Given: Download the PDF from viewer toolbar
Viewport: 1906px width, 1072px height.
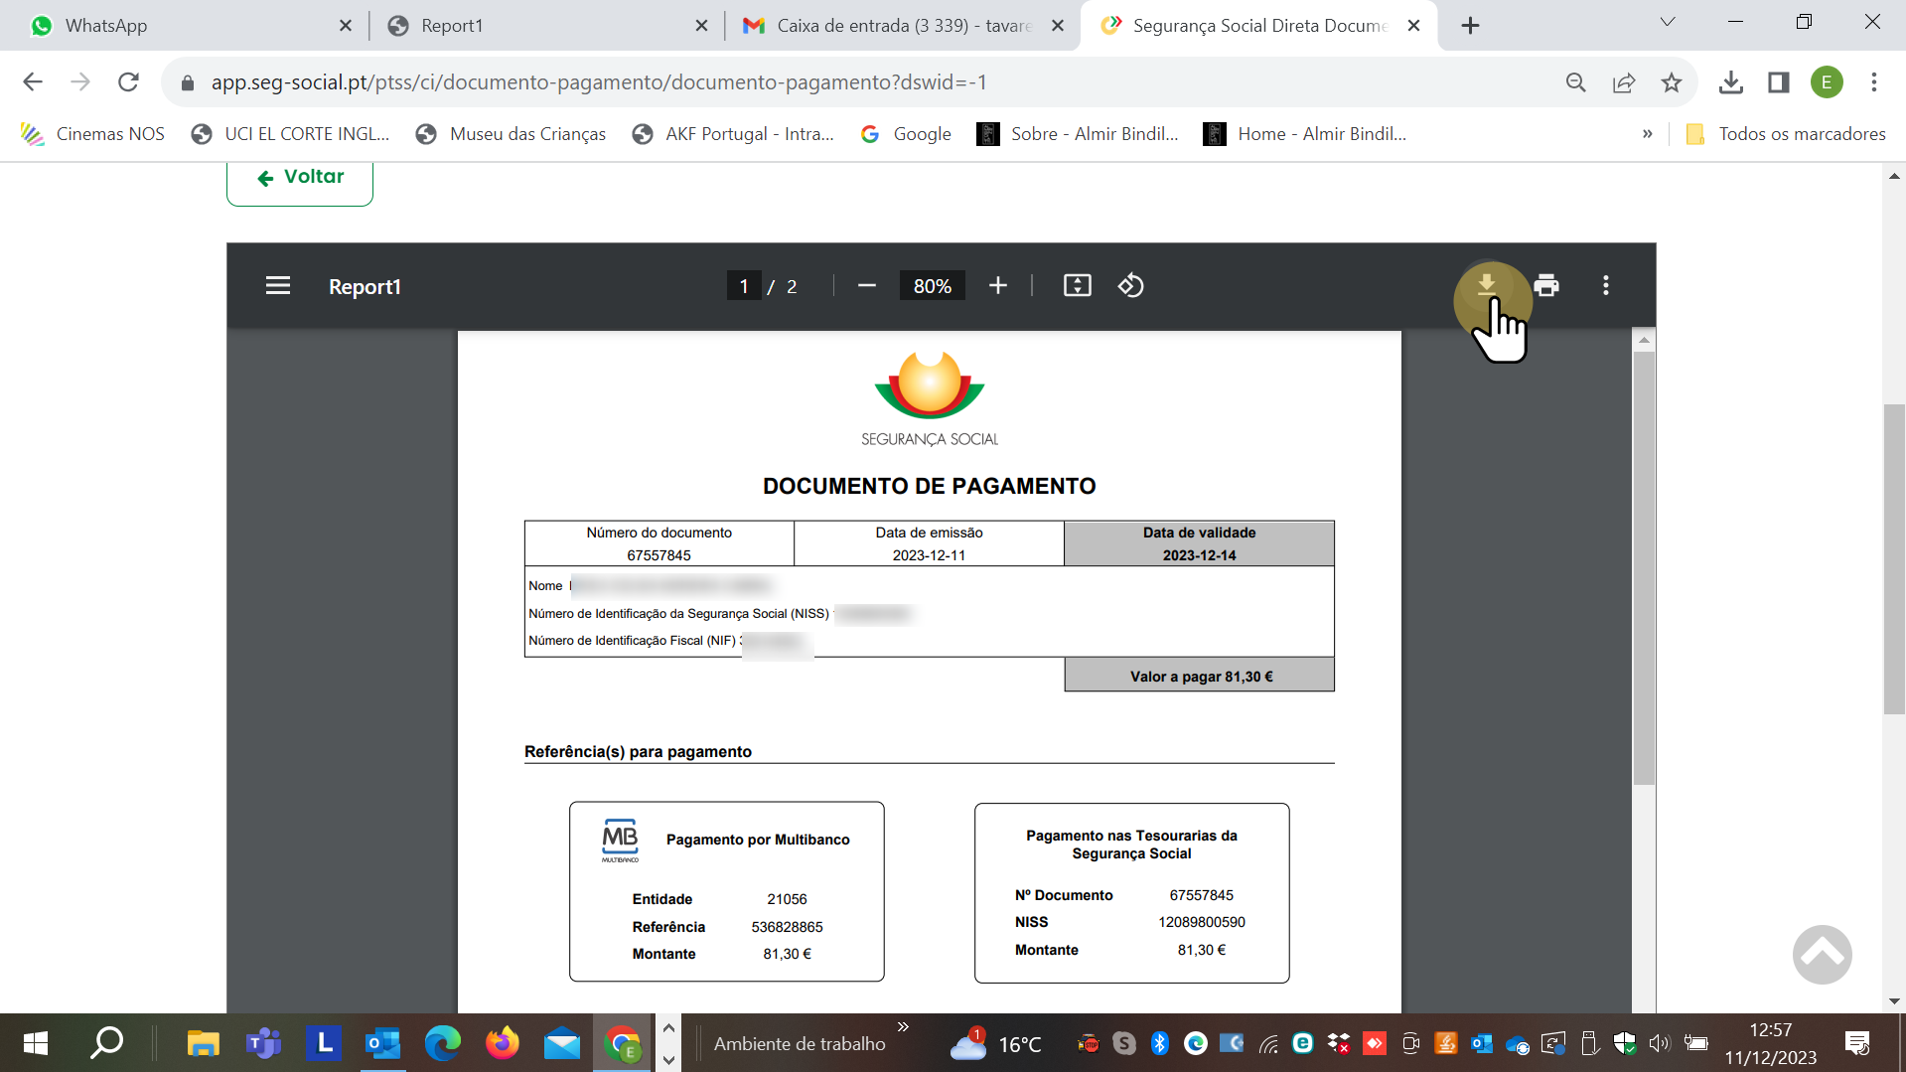Looking at the screenshot, I should 1486,285.
